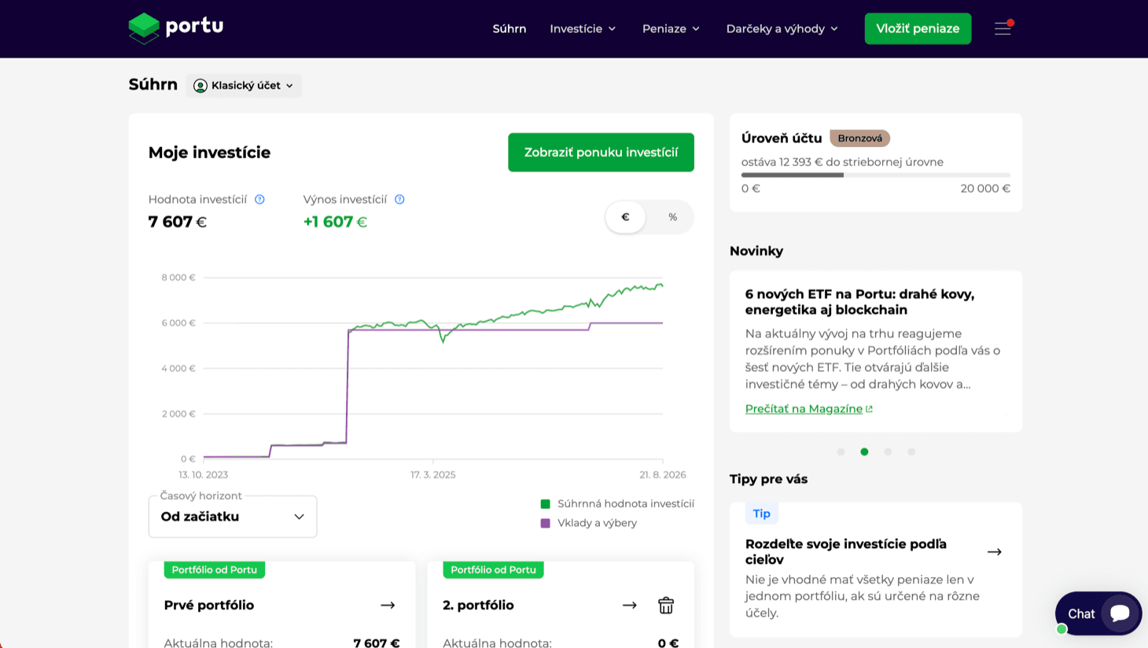The height and width of the screenshot is (648, 1148).
Task: Select second active news carousel dot
Action: (864, 451)
